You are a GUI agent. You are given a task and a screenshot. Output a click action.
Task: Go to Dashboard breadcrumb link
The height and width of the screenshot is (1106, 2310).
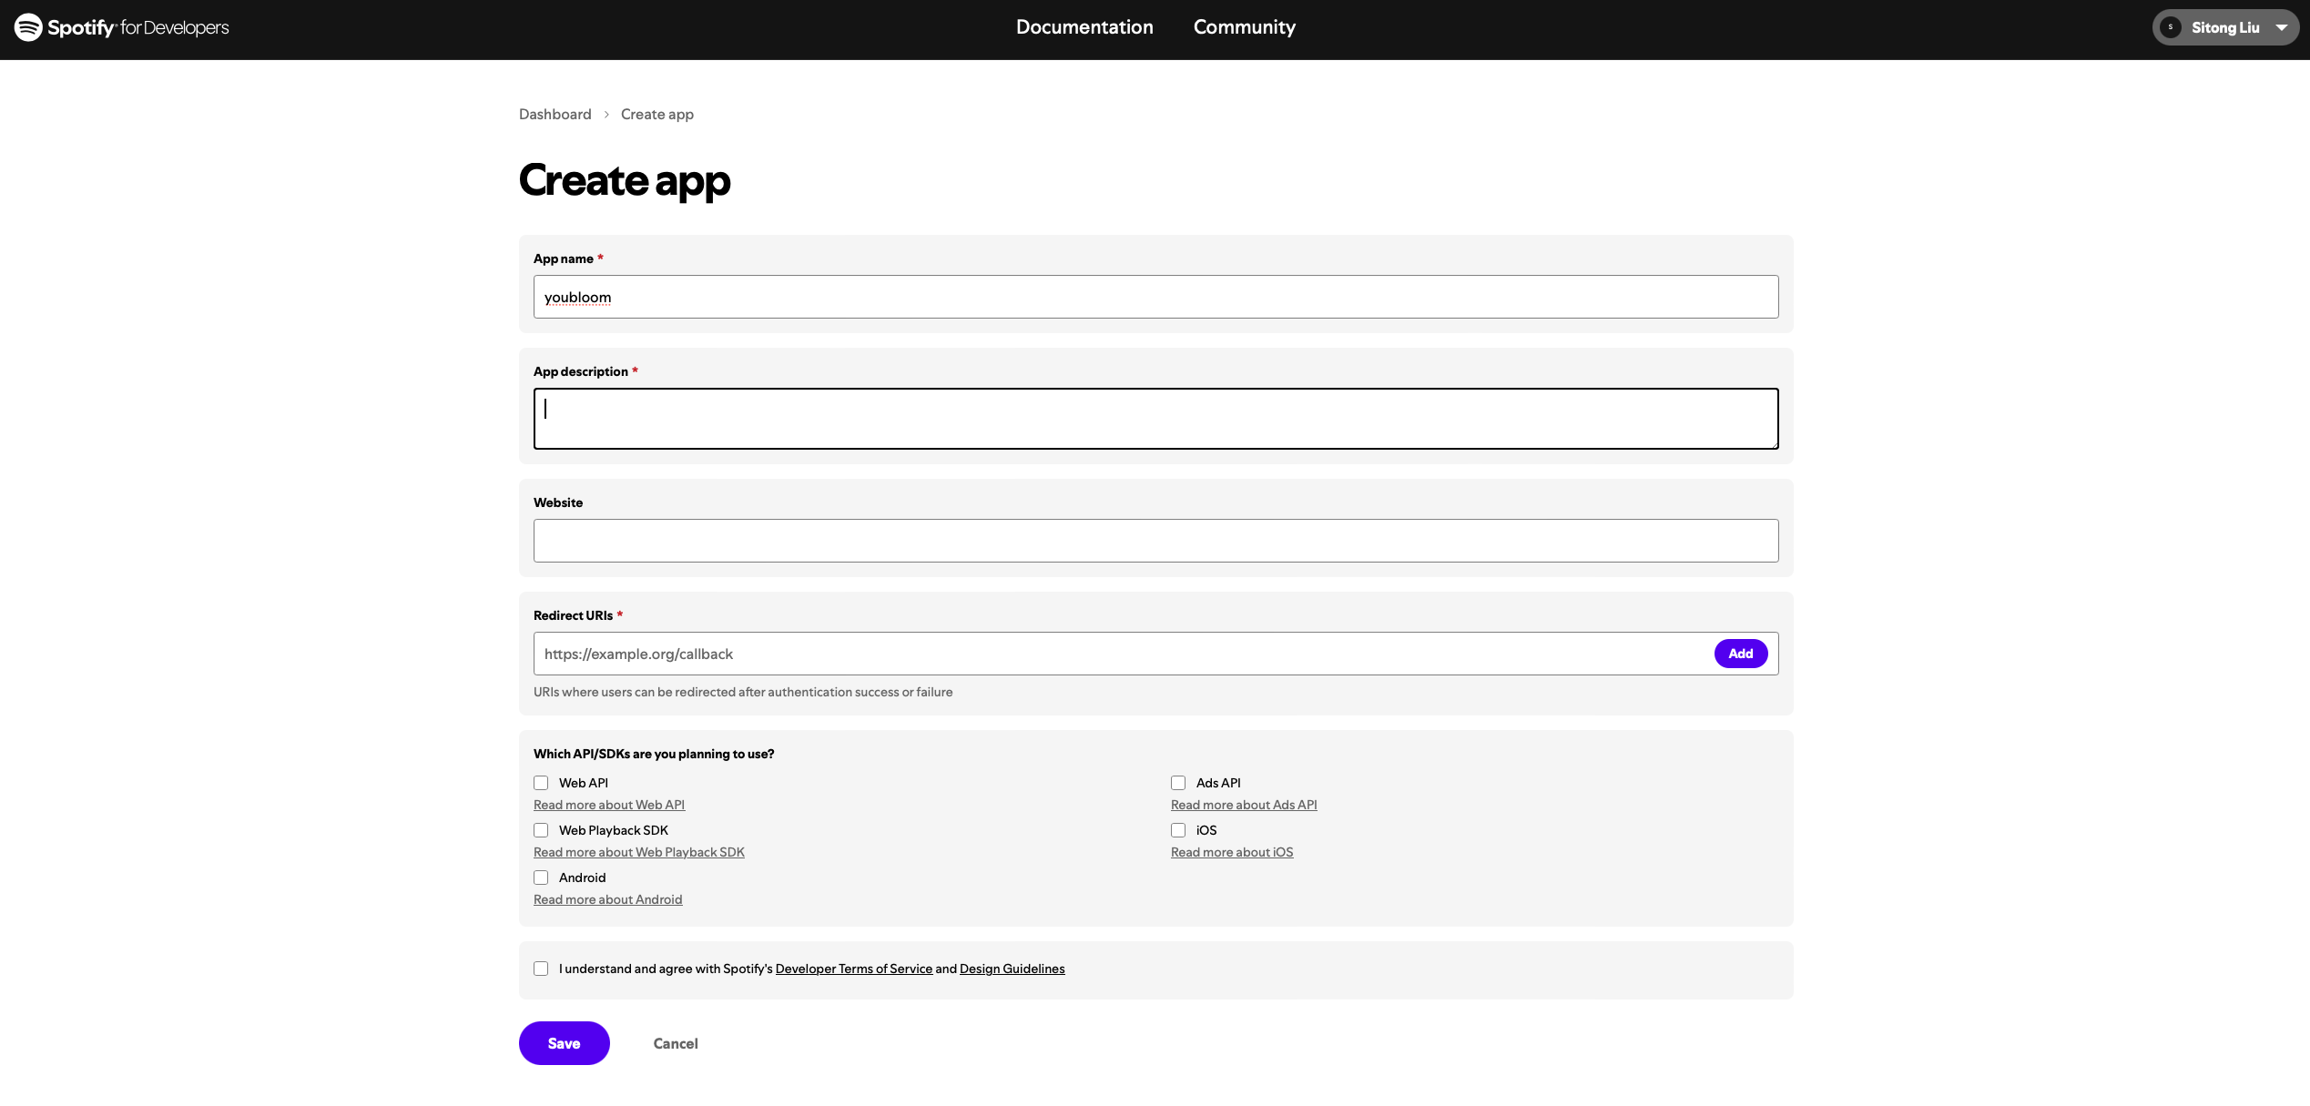[555, 114]
